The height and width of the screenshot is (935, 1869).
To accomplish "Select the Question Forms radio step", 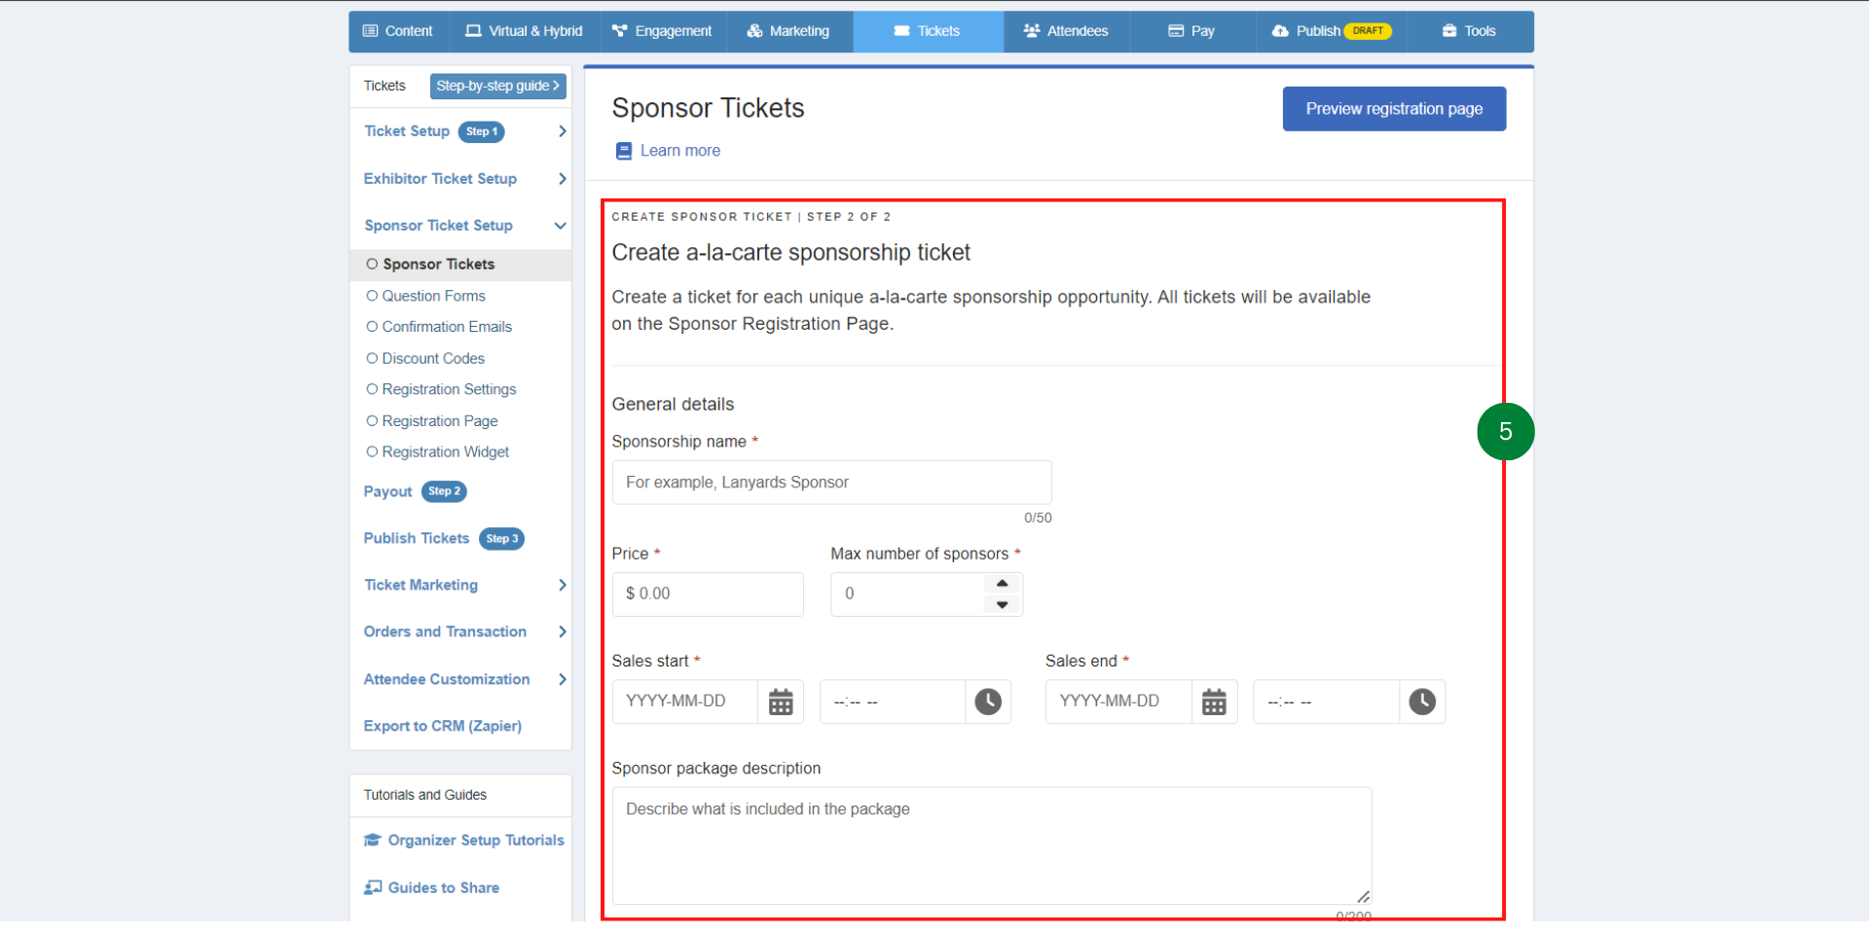I will click(372, 296).
